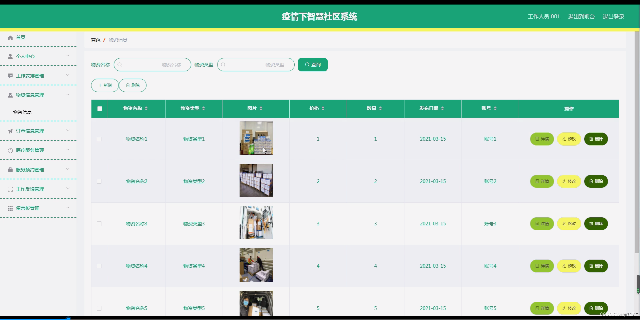The height and width of the screenshot is (320, 640).
Task: Check the row for 物资名称1
Action: (x=99, y=139)
